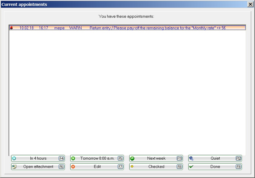
Task: Click the red alarm icon in the appointment row
Action: click(12, 28)
